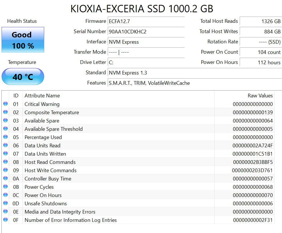Select the Data Units Read attribute name

43,145
